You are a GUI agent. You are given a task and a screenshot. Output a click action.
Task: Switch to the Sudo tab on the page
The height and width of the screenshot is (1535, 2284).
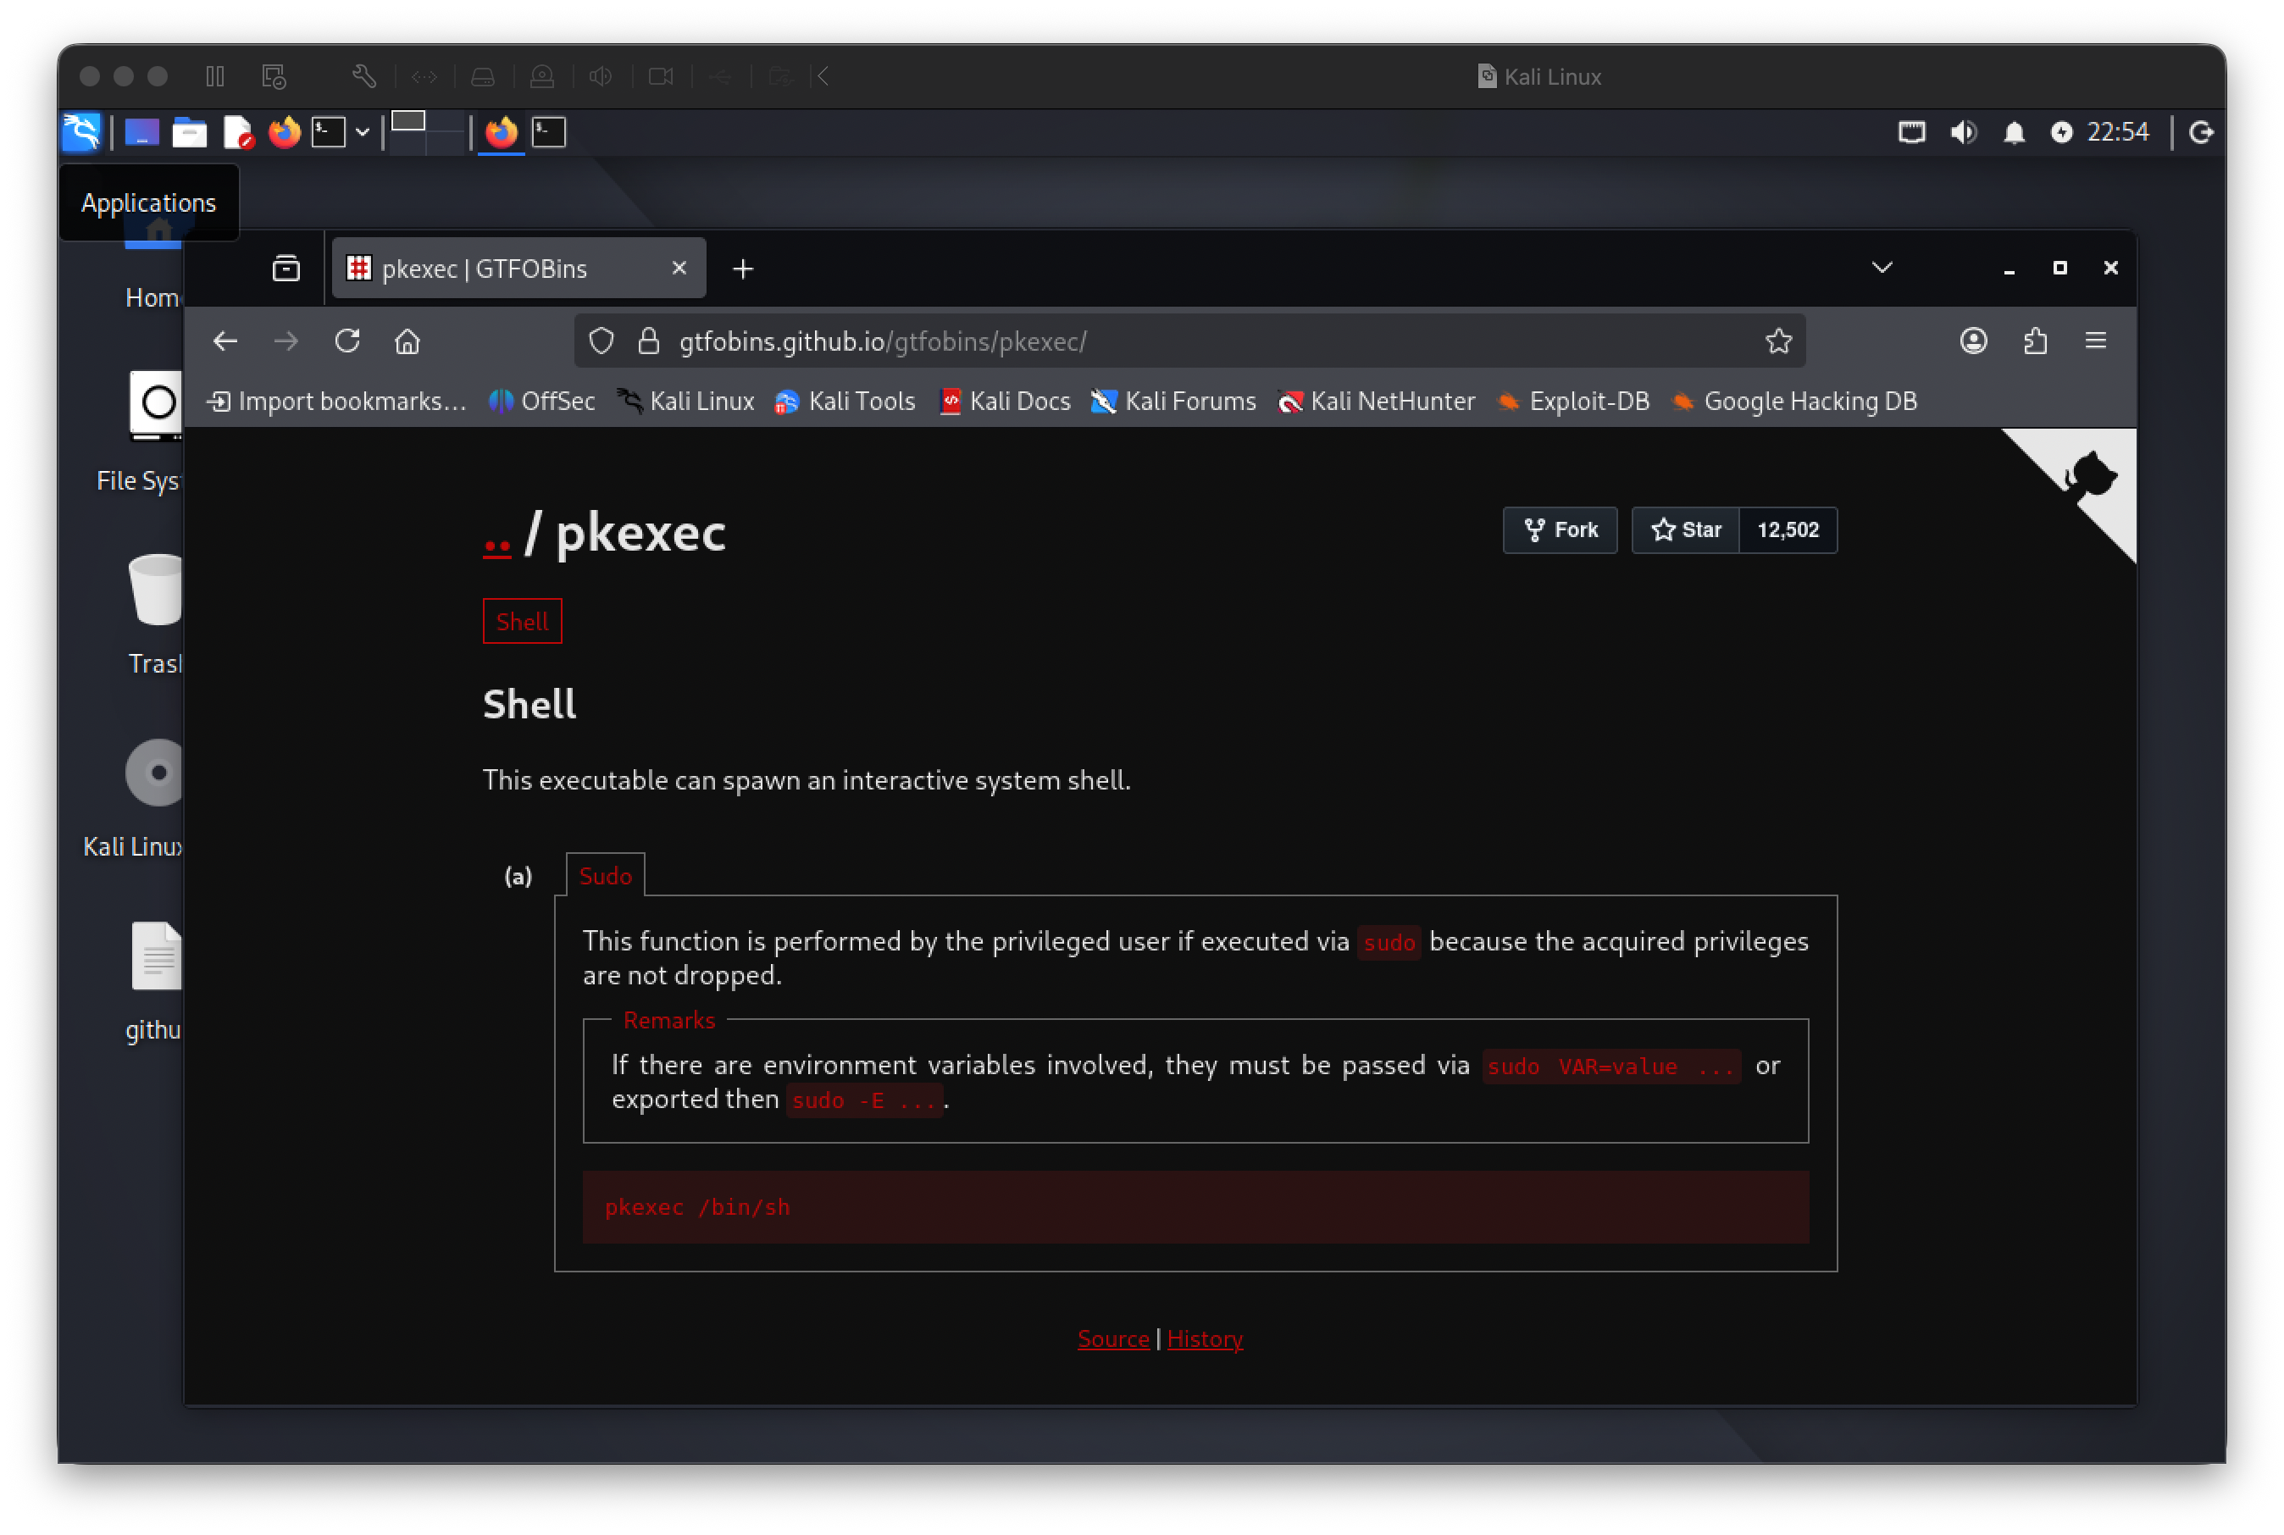[x=604, y=875]
